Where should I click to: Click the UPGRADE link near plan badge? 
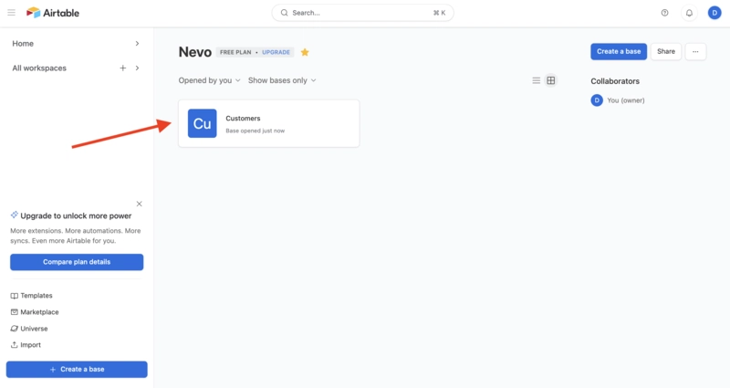tap(276, 52)
